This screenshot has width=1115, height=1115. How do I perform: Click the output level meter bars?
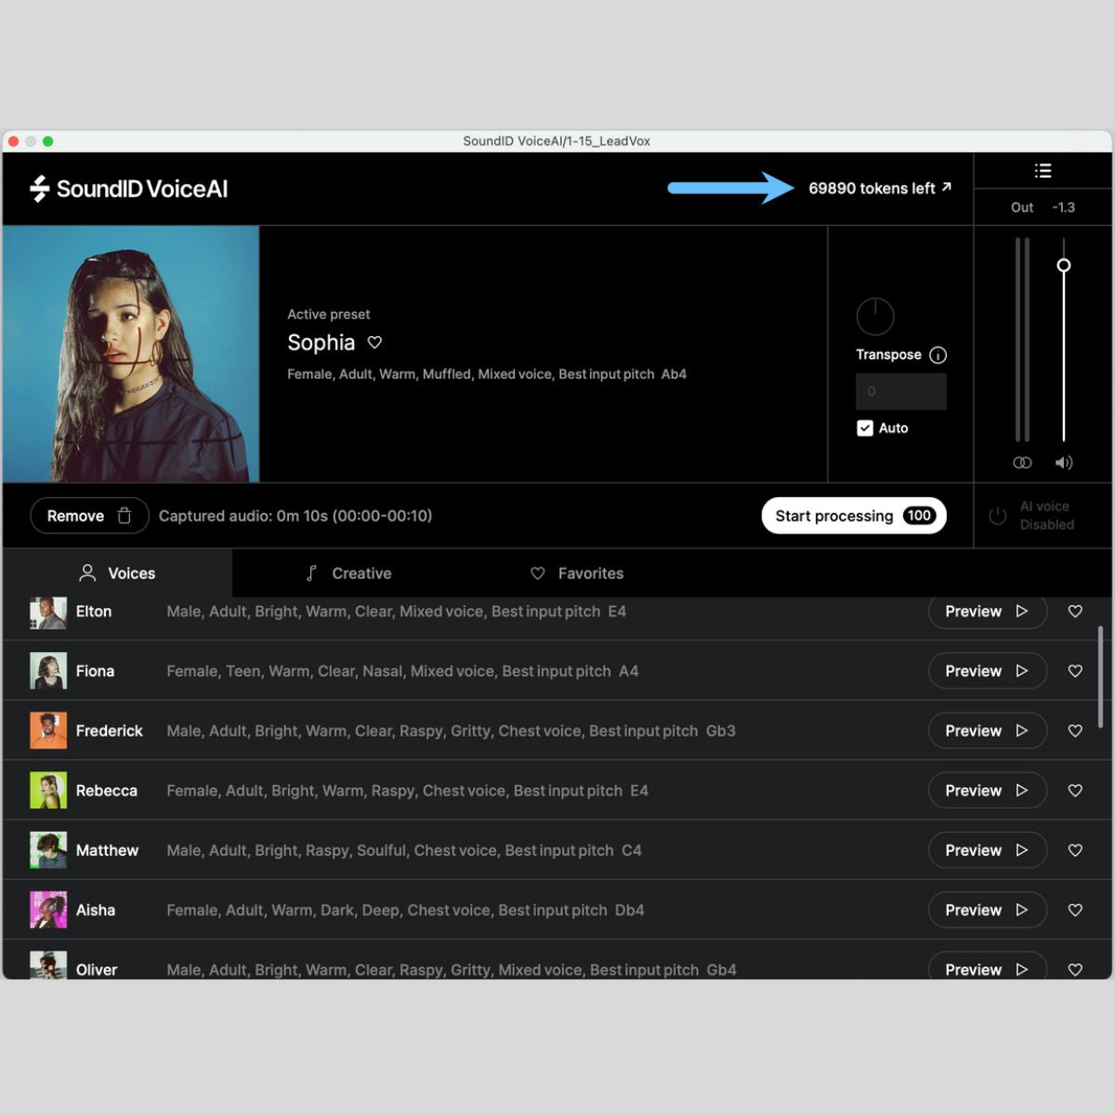pos(1022,339)
